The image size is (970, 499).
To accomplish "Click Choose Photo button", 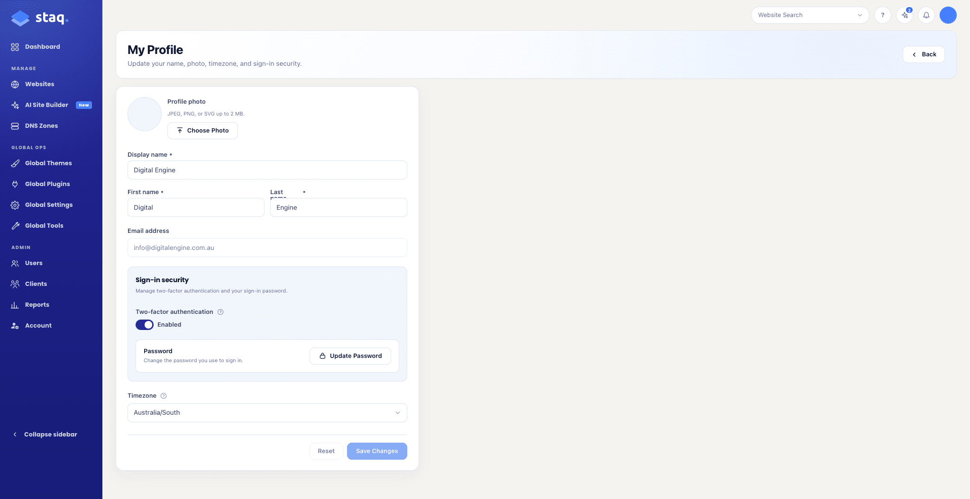I will 202,131.
